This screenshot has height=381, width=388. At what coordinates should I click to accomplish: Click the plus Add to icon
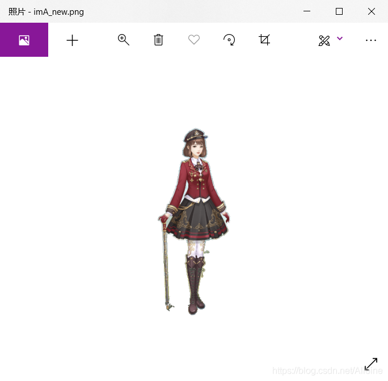coord(72,40)
